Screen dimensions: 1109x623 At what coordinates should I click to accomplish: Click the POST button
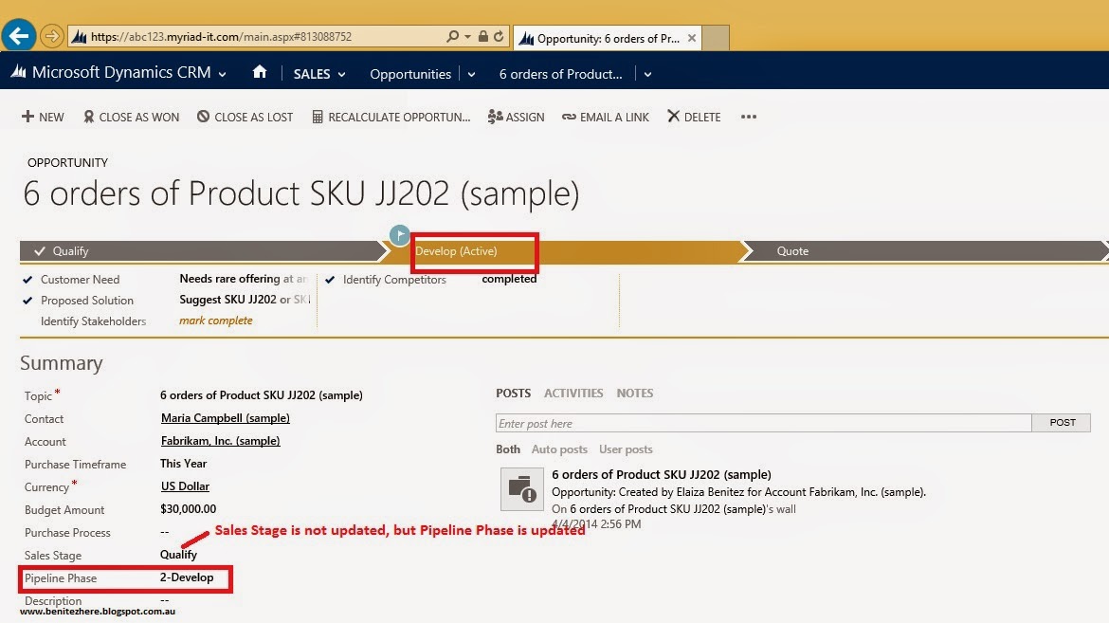coord(1062,423)
